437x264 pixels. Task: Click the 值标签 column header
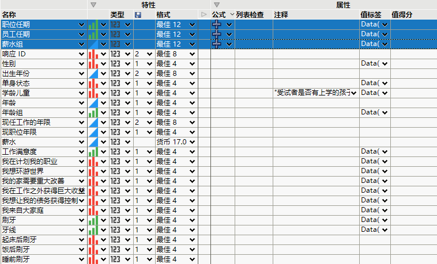(371, 15)
